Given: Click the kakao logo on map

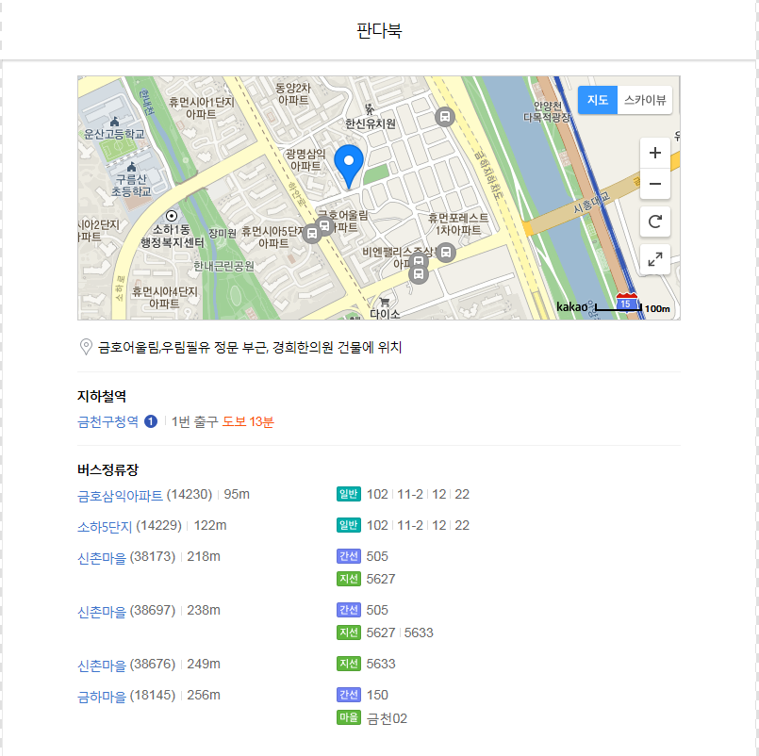Looking at the screenshot, I should point(571,306).
